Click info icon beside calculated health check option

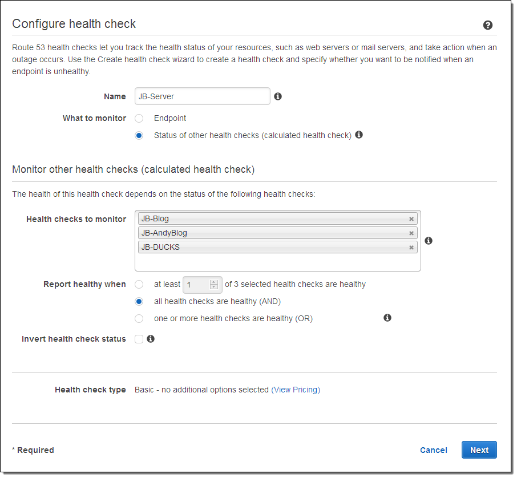(359, 135)
